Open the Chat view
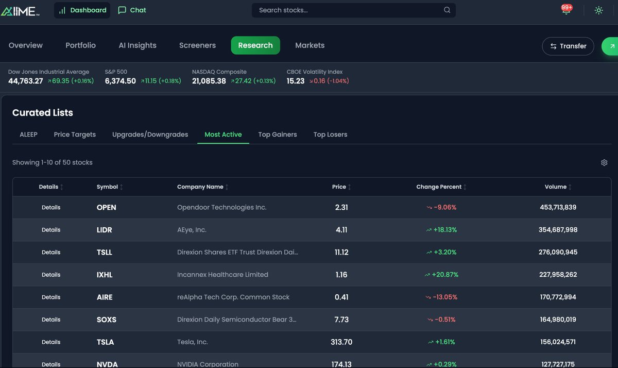The image size is (618, 368). (132, 10)
